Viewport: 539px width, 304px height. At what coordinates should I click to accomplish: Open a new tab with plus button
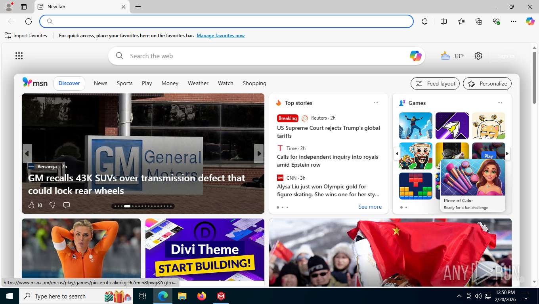tap(138, 7)
